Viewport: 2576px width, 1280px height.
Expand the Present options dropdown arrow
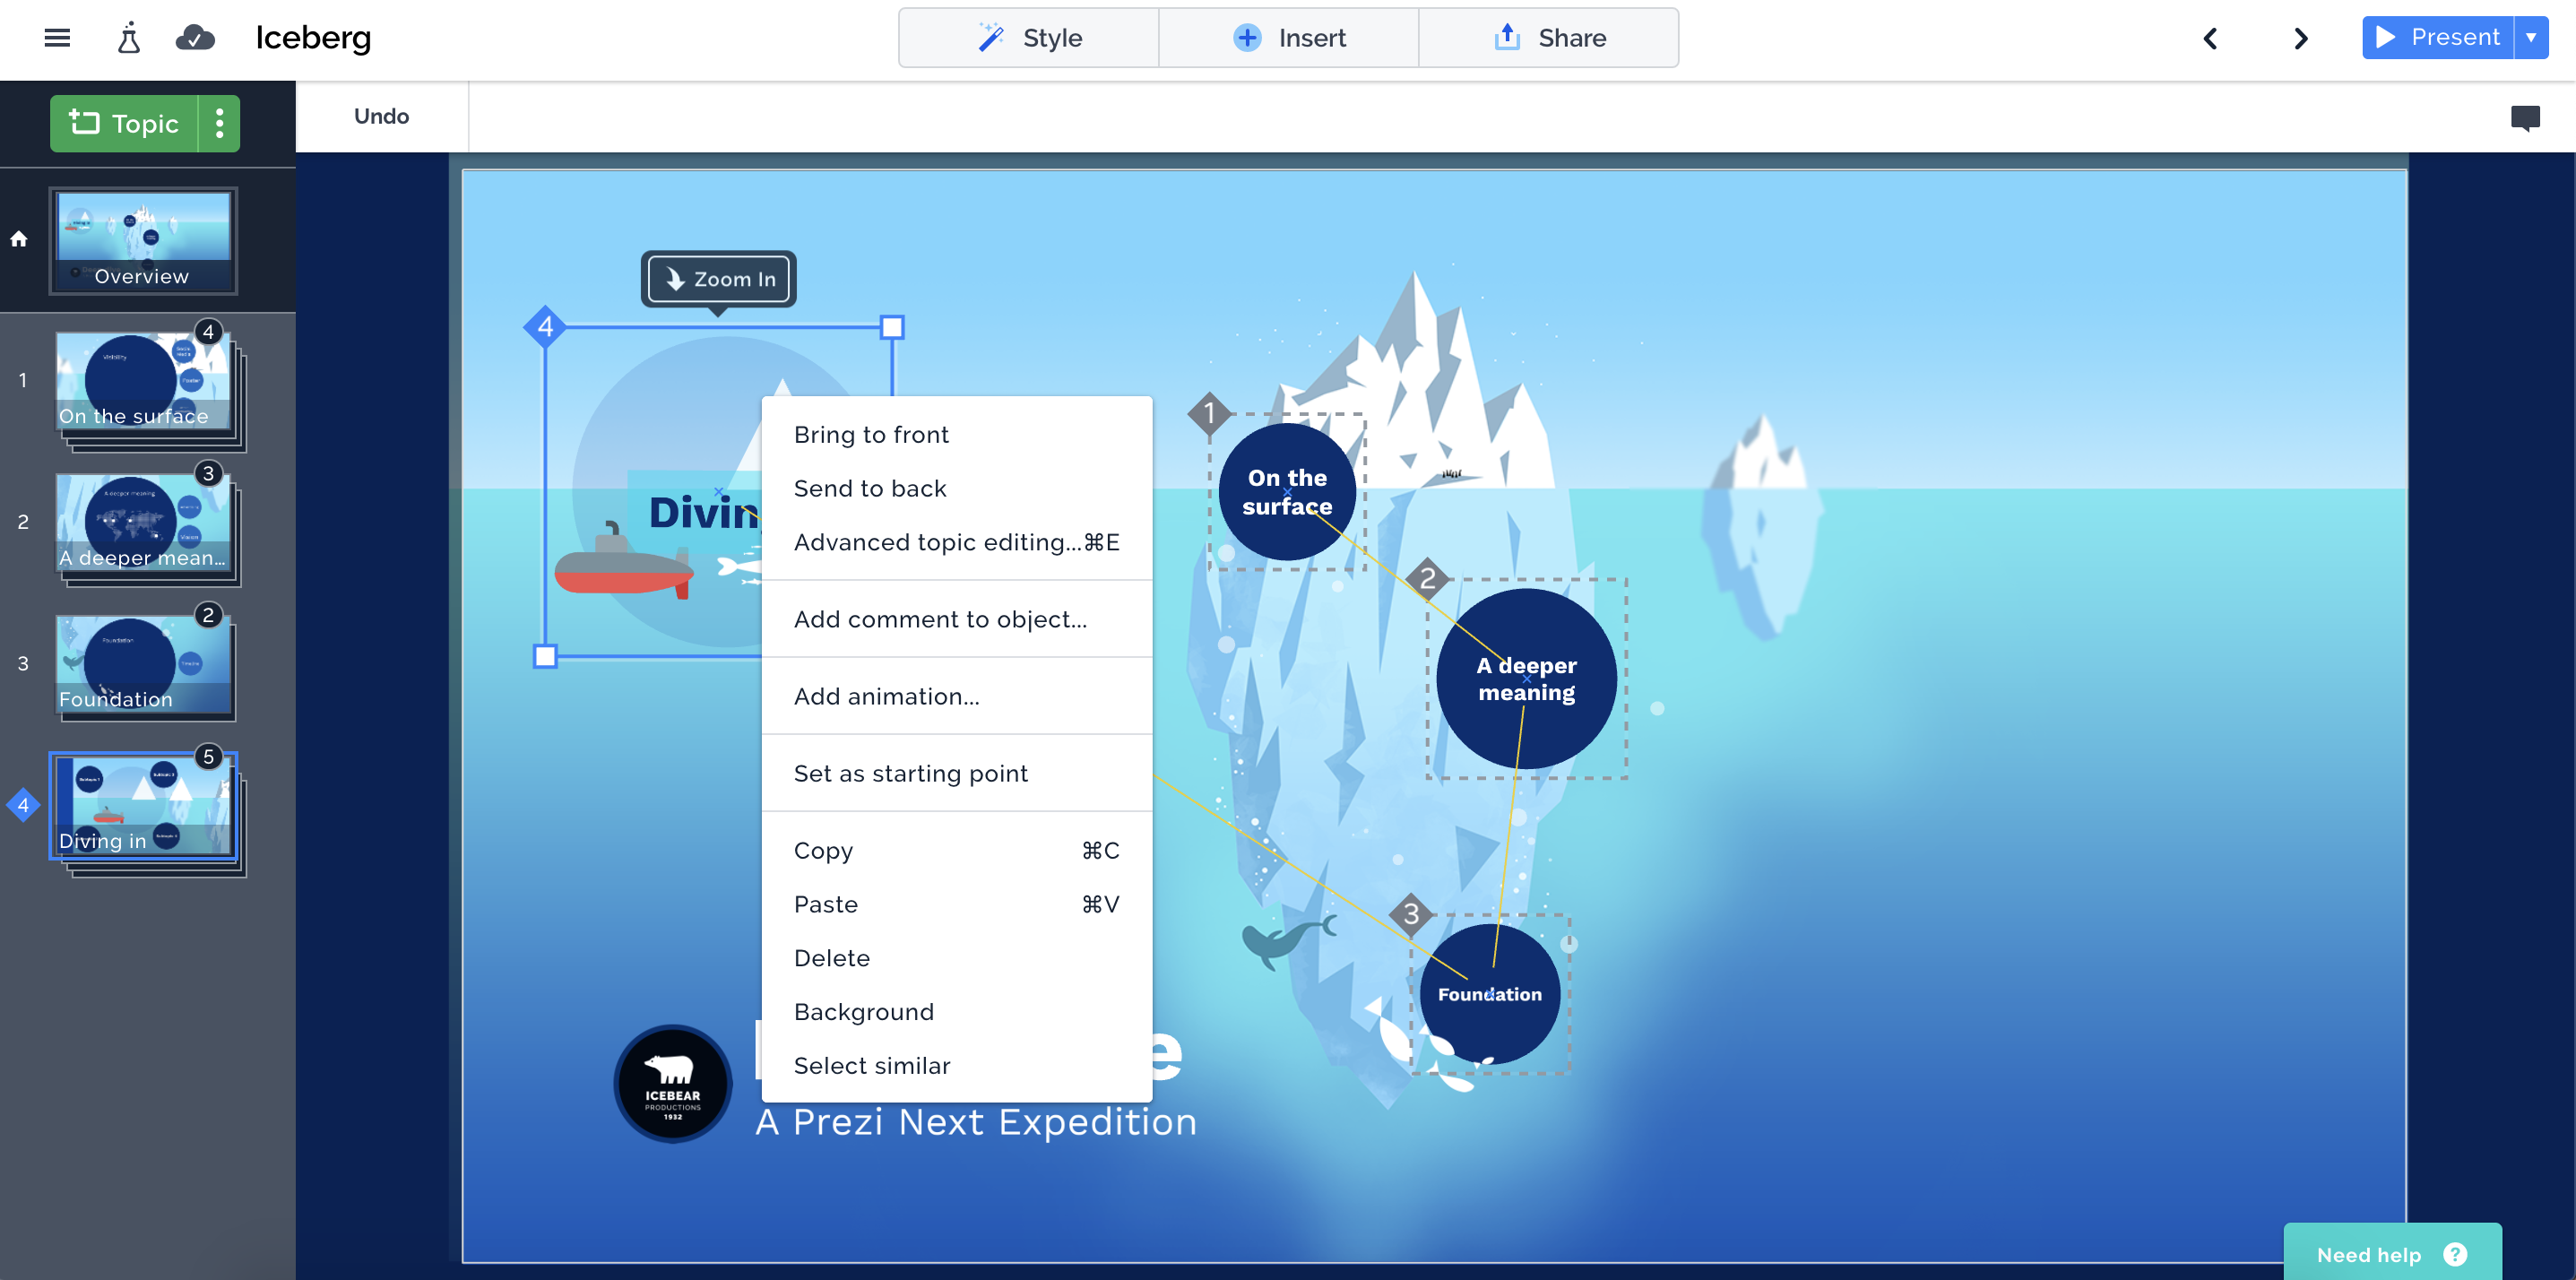coord(2531,37)
